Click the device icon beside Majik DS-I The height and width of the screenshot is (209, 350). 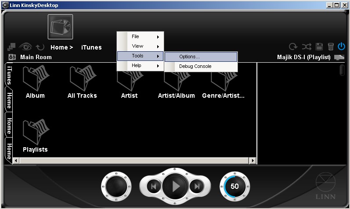tap(339, 57)
